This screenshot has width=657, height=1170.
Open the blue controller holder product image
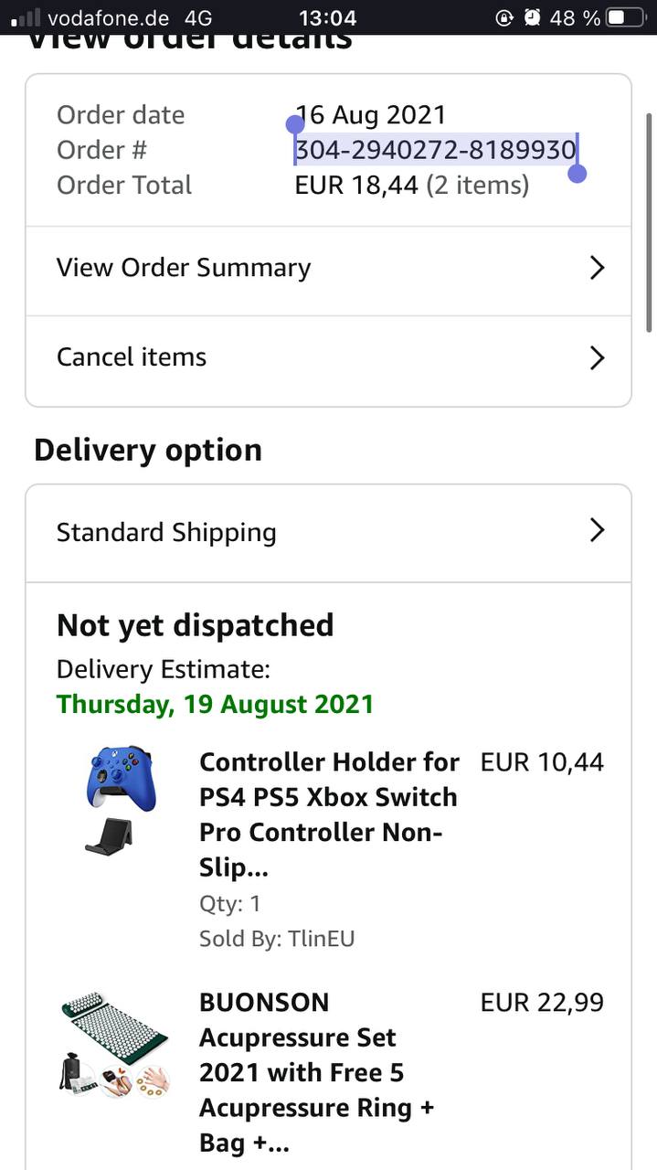tap(121, 801)
